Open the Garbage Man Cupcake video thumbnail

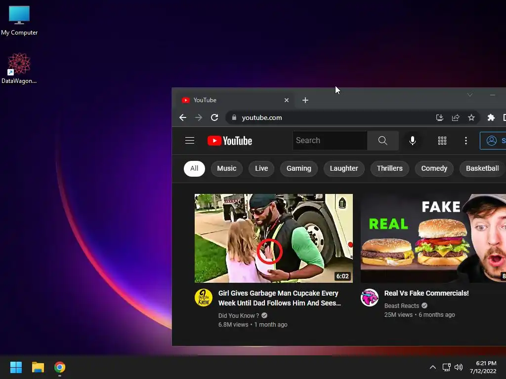coord(274,238)
